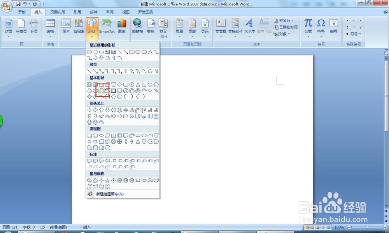
Task: Select the smiley face shape in 基本形状
Action: pyautogui.click(x=125, y=90)
